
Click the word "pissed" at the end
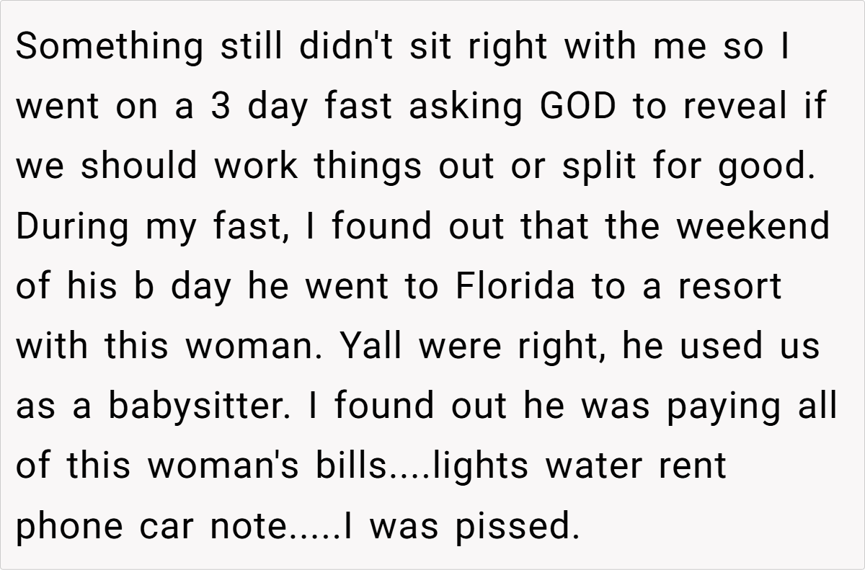click(x=517, y=526)
